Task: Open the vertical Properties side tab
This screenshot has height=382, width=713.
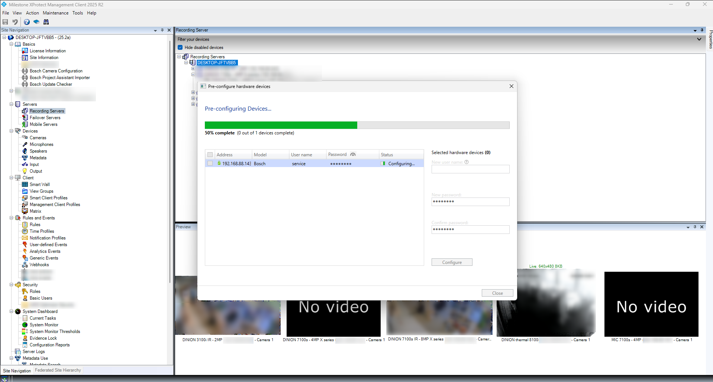Action: (x=710, y=39)
